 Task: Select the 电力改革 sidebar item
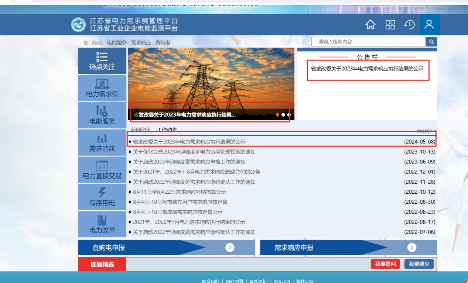tap(102, 224)
